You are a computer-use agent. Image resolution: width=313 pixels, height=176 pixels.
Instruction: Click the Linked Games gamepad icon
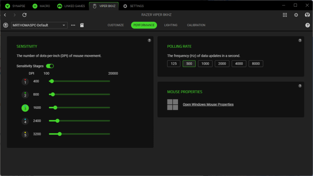[59, 6]
